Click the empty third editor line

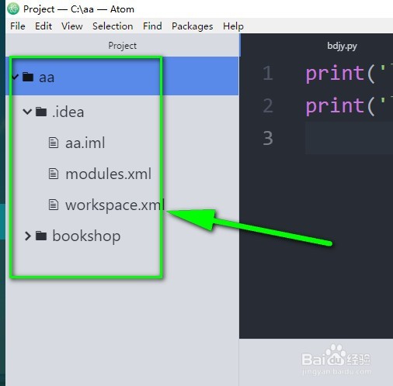(349, 138)
